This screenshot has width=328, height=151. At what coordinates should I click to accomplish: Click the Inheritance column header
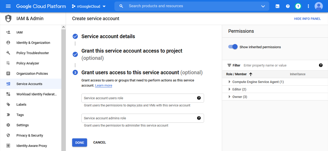pyautogui.click(x=298, y=74)
